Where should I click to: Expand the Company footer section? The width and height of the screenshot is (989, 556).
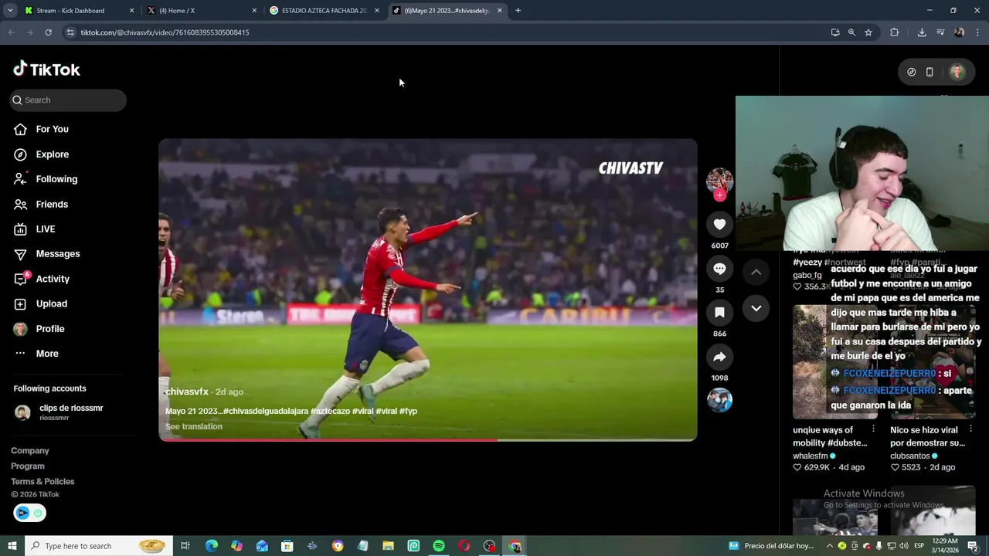tap(30, 450)
